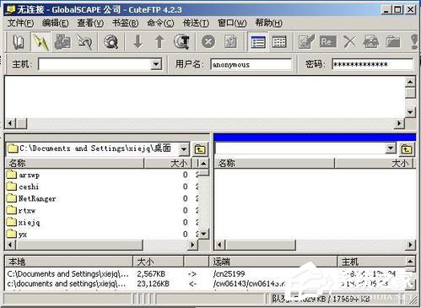
Task: Switch to detailed table view mode
Action: click(279, 42)
